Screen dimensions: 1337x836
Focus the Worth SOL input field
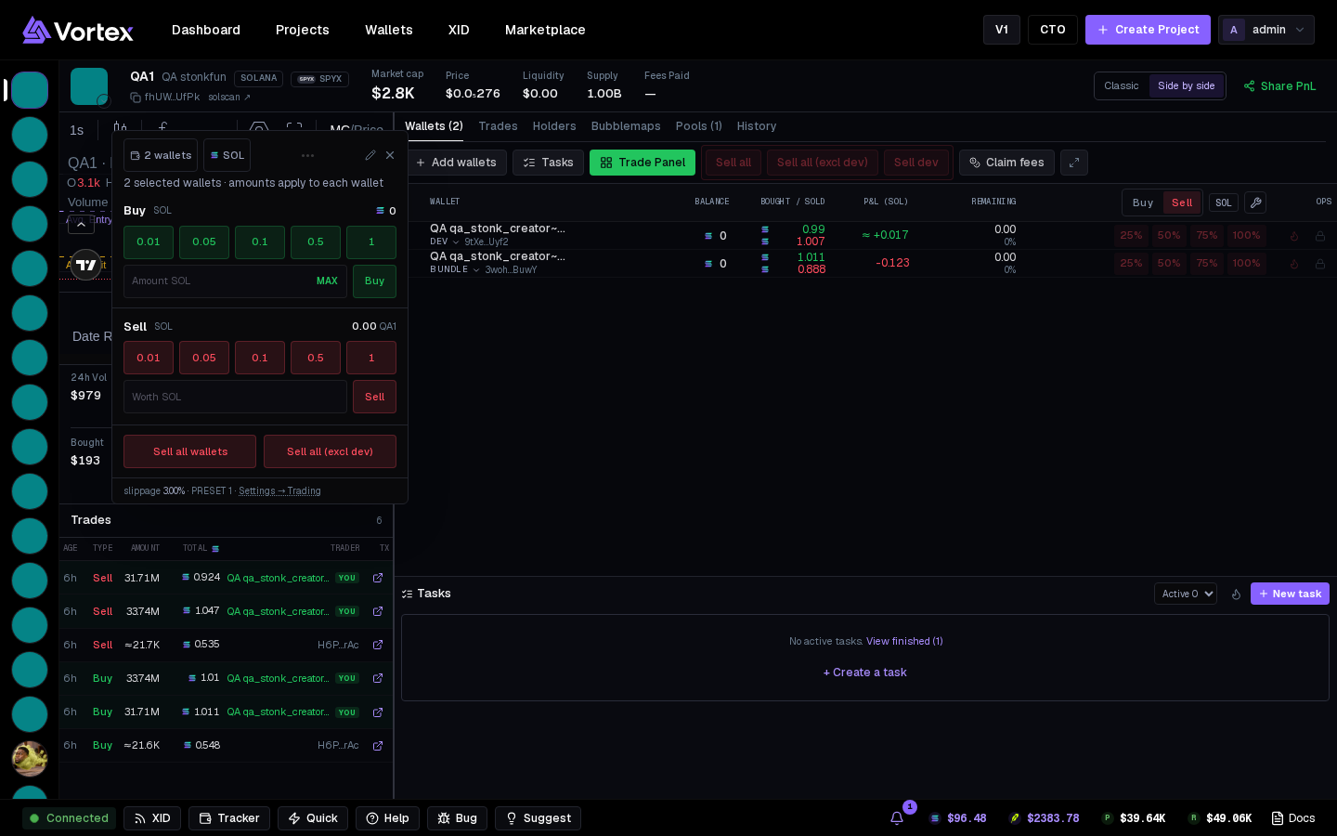235,397
